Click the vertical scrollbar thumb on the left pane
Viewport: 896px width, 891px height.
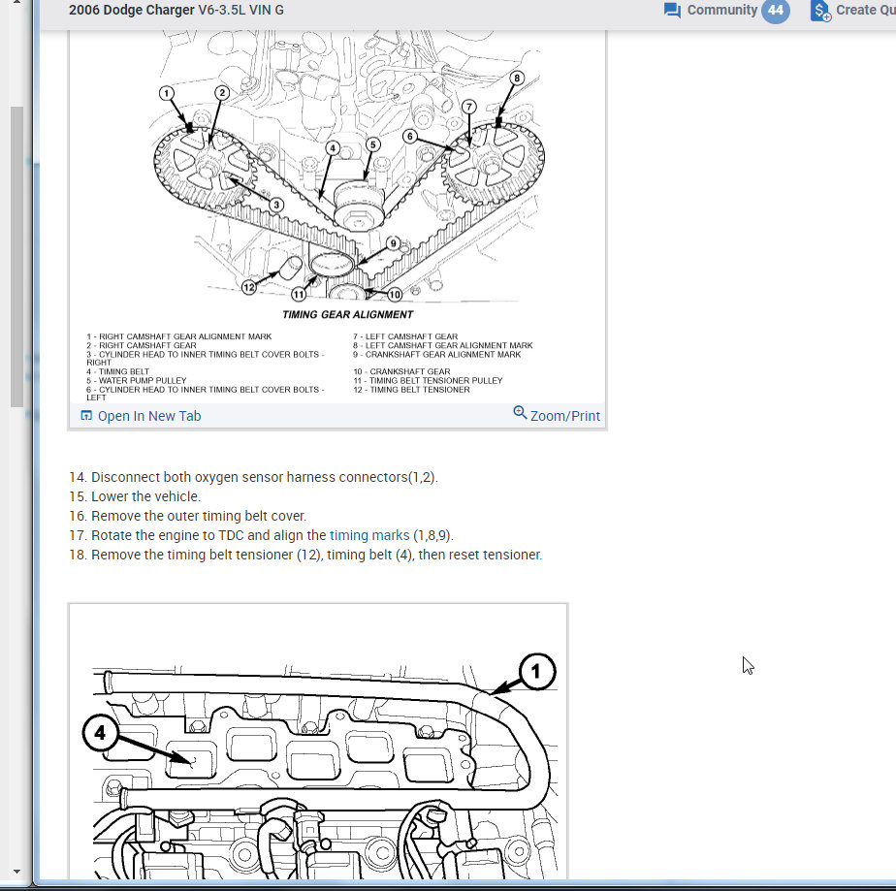click(x=16, y=257)
